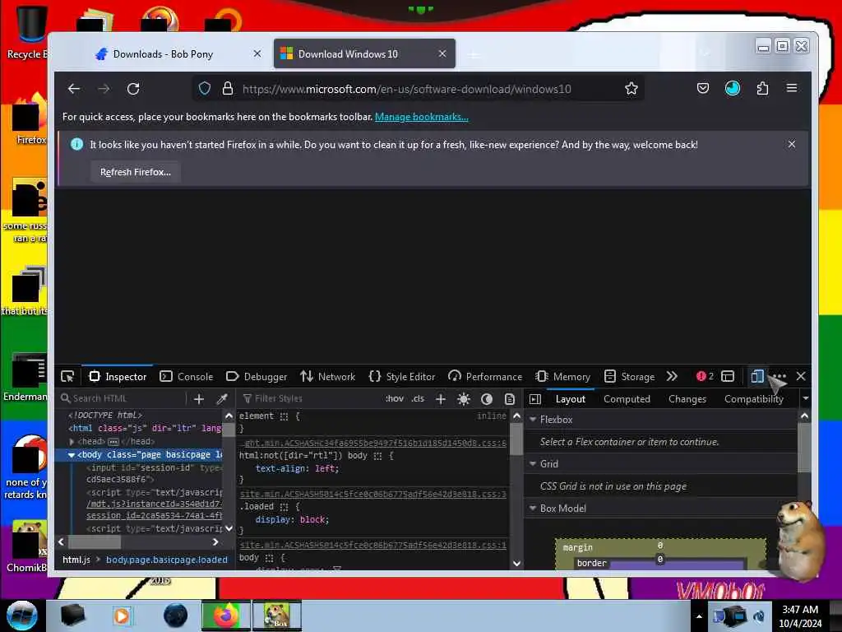
Task: Add a new style rule with plus icon
Action: (x=441, y=399)
